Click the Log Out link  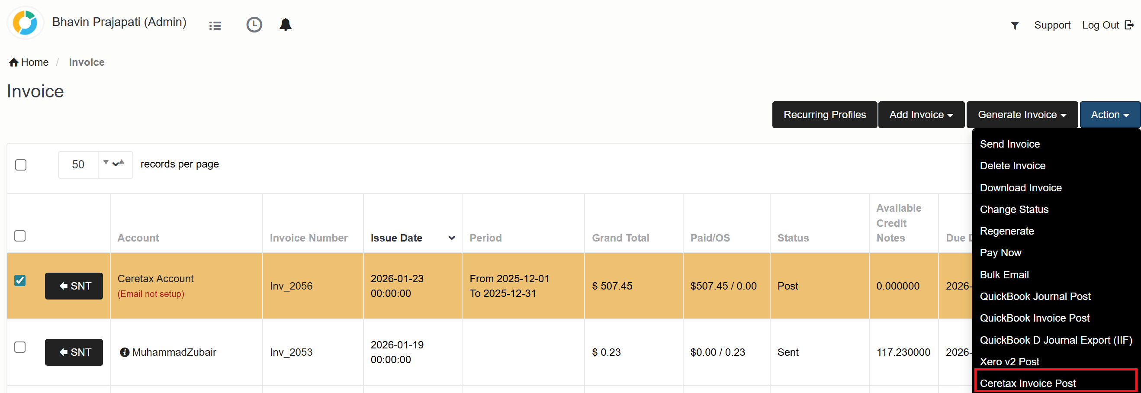point(1107,25)
